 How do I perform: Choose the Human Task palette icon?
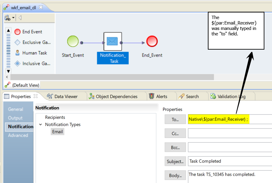tap(17, 53)
